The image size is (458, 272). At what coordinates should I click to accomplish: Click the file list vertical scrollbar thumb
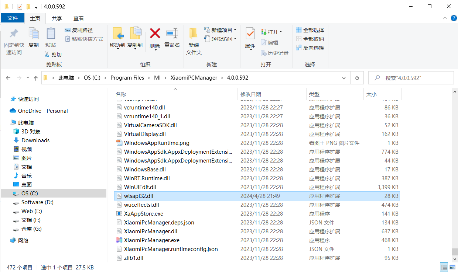[454, 252]
